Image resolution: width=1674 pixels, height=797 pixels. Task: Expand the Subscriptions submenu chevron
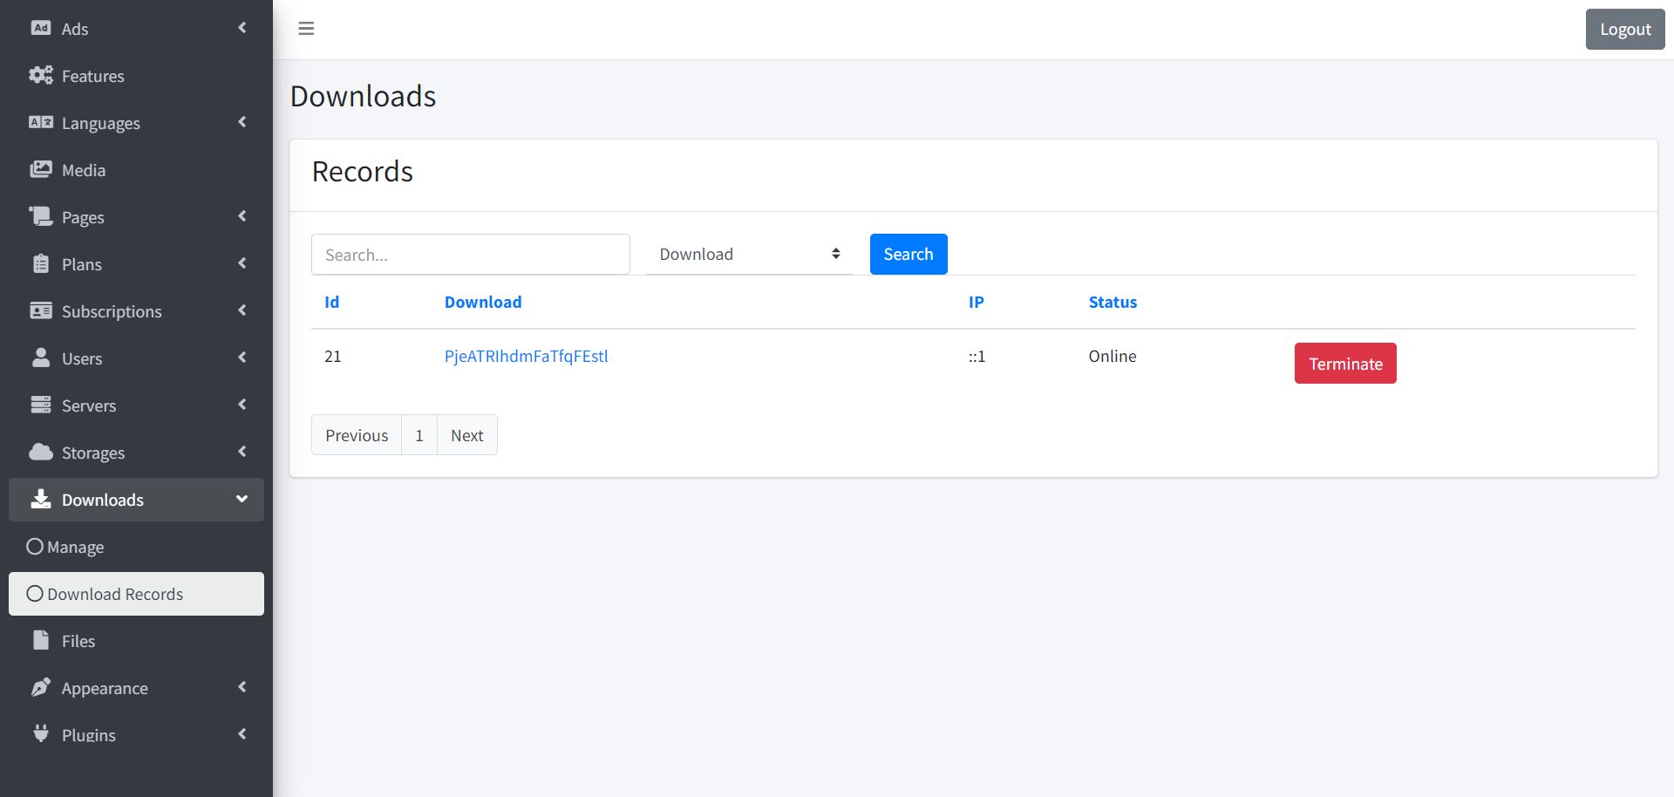tap(242, 310)
